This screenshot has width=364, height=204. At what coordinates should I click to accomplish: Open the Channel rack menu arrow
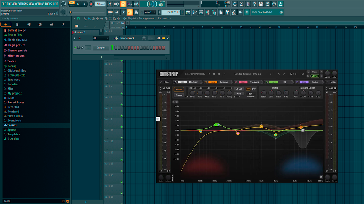[75, 38]
